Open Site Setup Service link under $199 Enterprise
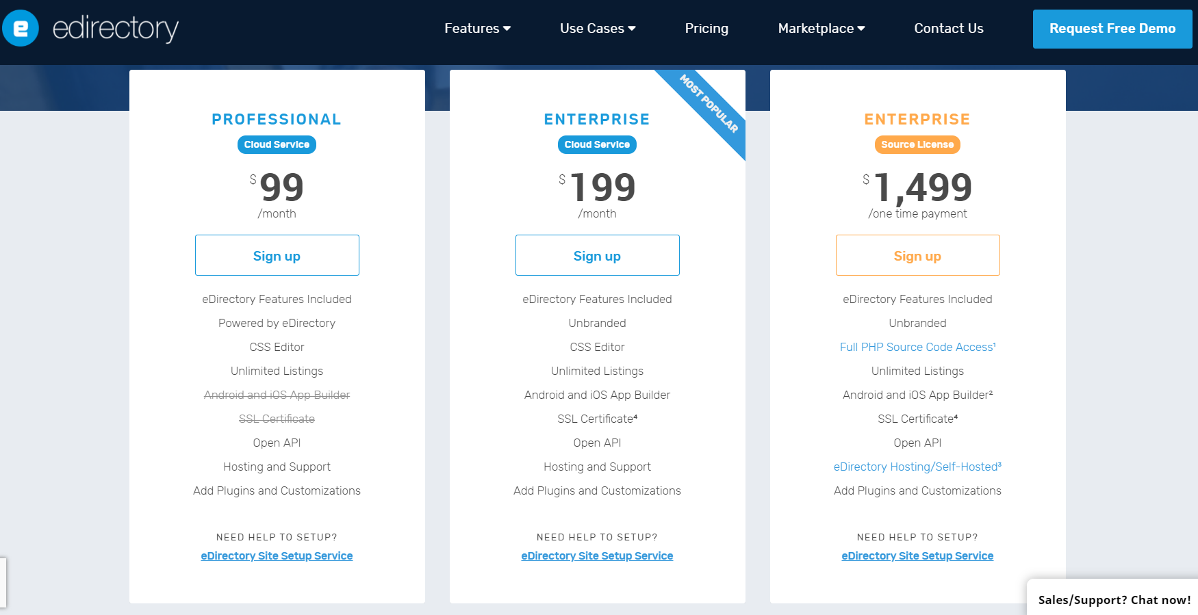 pos(598,555)
